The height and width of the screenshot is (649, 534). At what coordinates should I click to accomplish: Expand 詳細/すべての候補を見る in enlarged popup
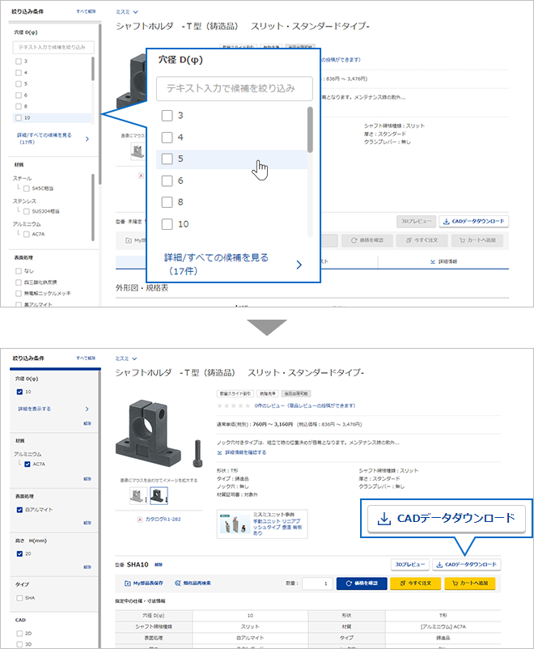(231, 264)
